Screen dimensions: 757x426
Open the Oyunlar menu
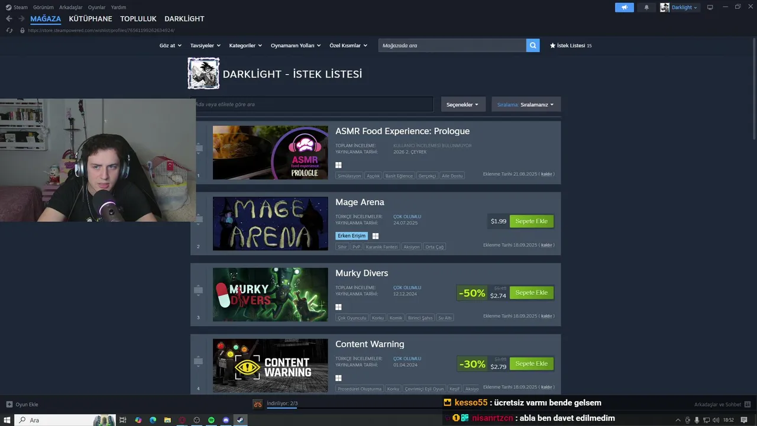97,7
